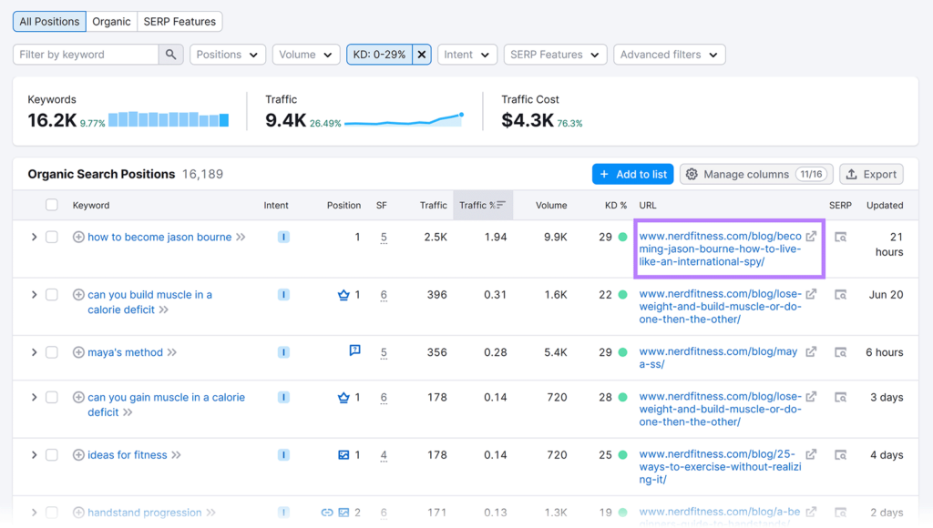This screenshot has height=528, width=933.
Task: Open the becoming-jason-bourne URL link
Action: click(720, 249)
